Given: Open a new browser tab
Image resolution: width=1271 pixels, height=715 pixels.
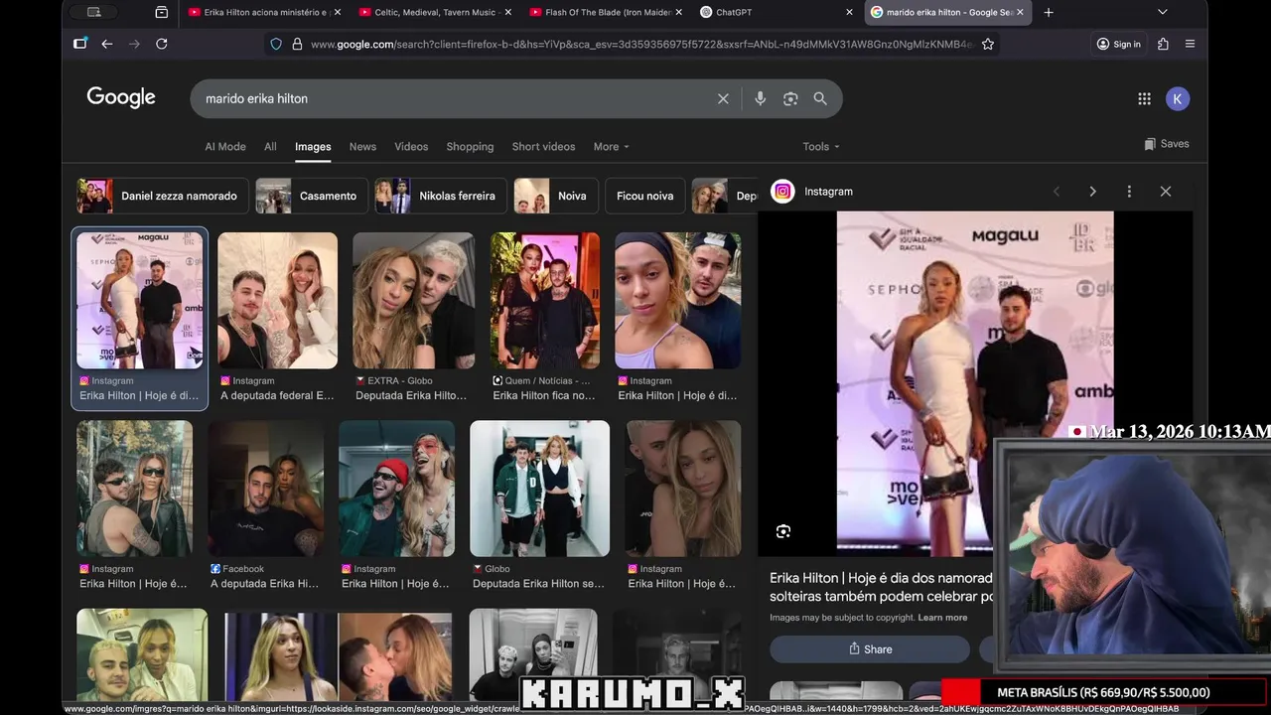Looking at the screenshot, I should coord(1048,12).
